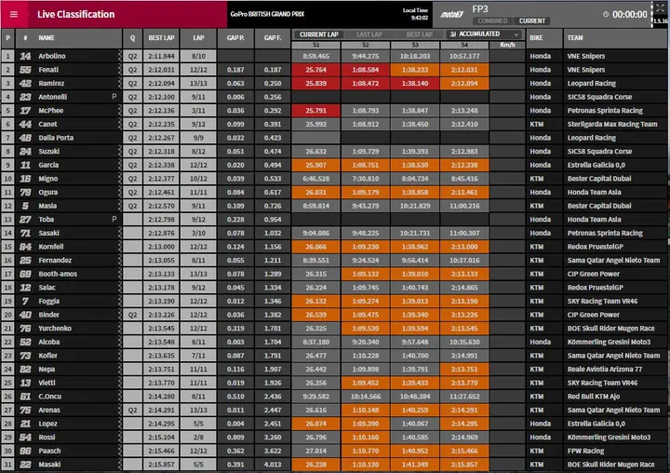This screenshot has height=473, width=670.
Task: Expand the ACCUMULATED dropdown
Action: (x=485, y=34)
